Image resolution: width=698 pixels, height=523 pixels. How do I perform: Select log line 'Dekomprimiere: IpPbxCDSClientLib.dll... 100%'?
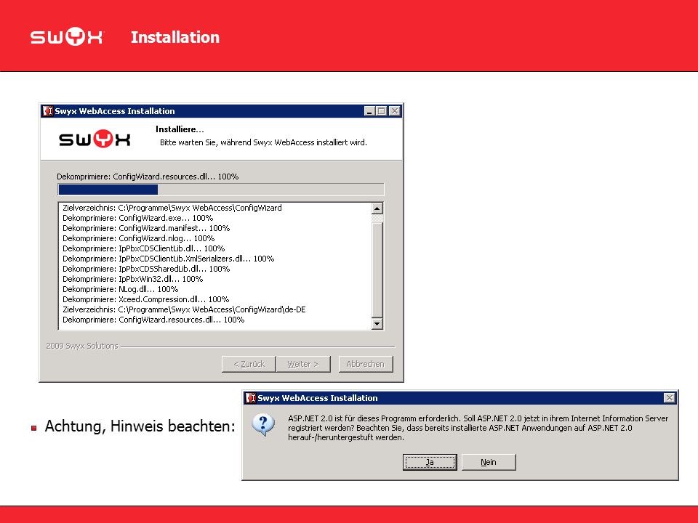click(x=144, y=248)
